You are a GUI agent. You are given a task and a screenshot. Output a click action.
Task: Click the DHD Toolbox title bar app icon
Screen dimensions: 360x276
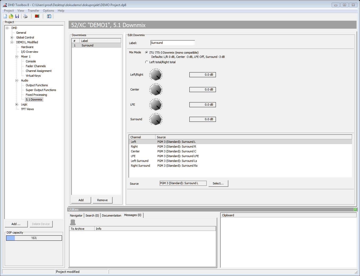(5, 5)
